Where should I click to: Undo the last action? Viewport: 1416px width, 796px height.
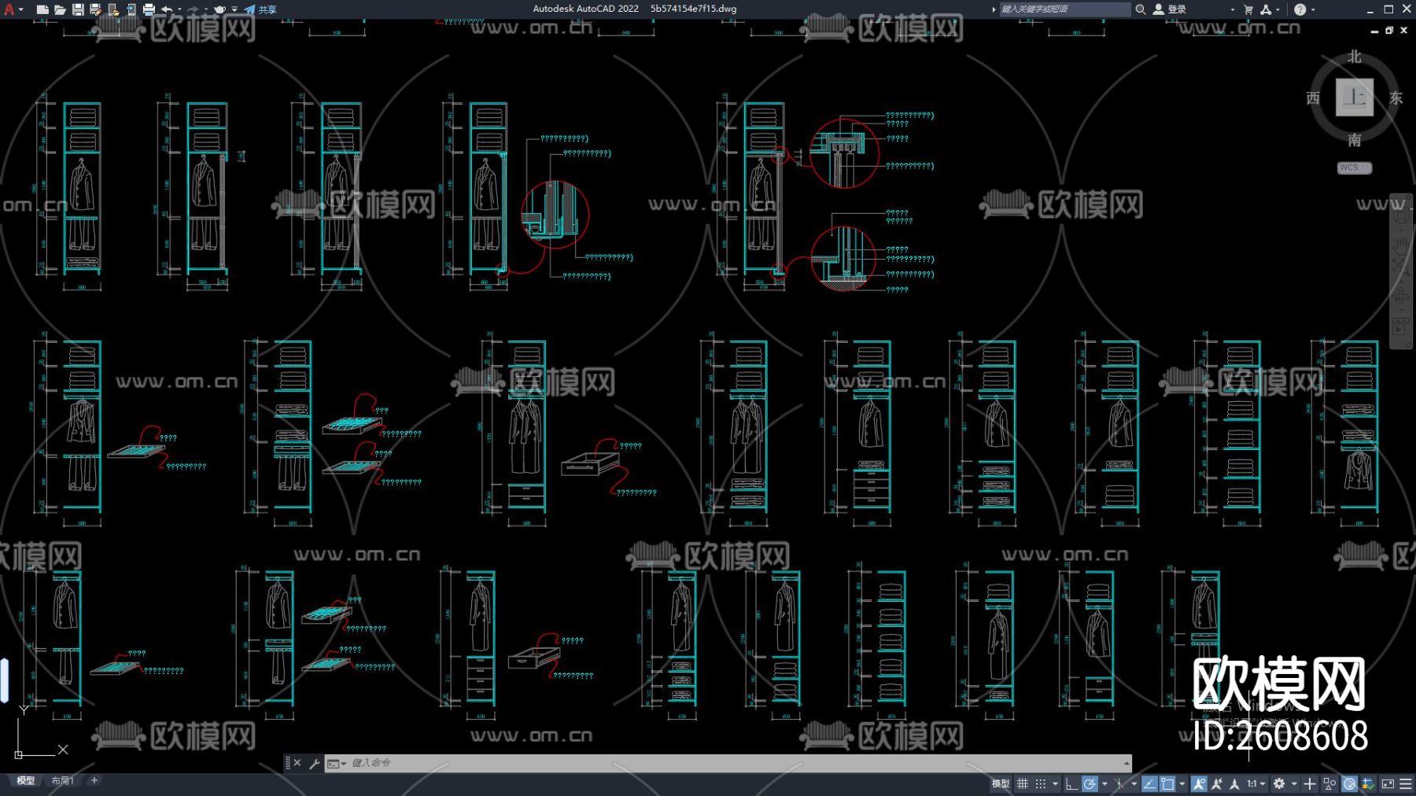(167, 9)
